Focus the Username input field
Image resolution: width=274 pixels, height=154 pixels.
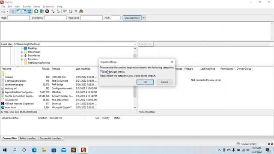55,18
